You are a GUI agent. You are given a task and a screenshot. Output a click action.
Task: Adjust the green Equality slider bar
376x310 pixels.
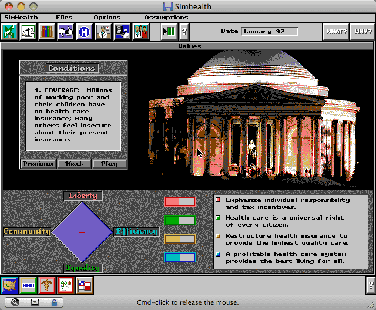[180, 220]
